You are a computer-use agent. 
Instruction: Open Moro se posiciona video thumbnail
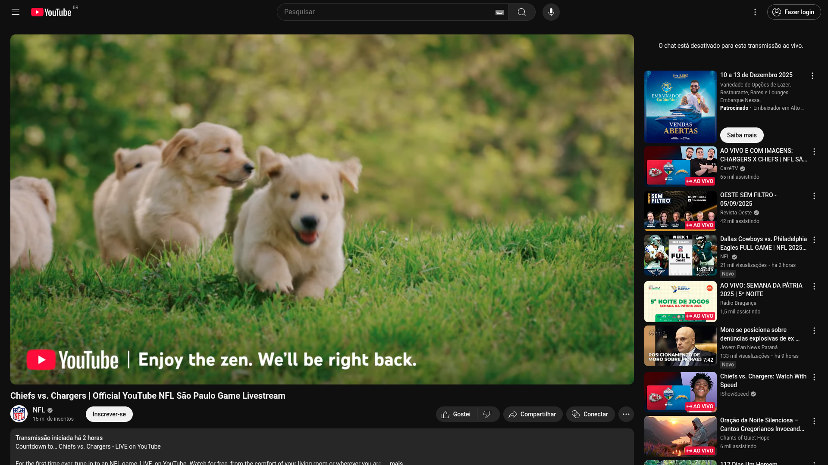point(681,346)
